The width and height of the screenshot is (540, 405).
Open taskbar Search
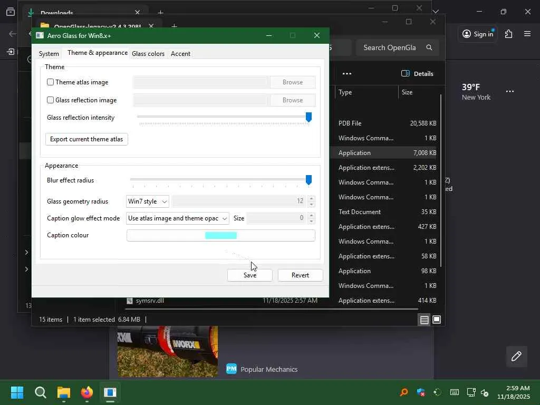point(40,392)
